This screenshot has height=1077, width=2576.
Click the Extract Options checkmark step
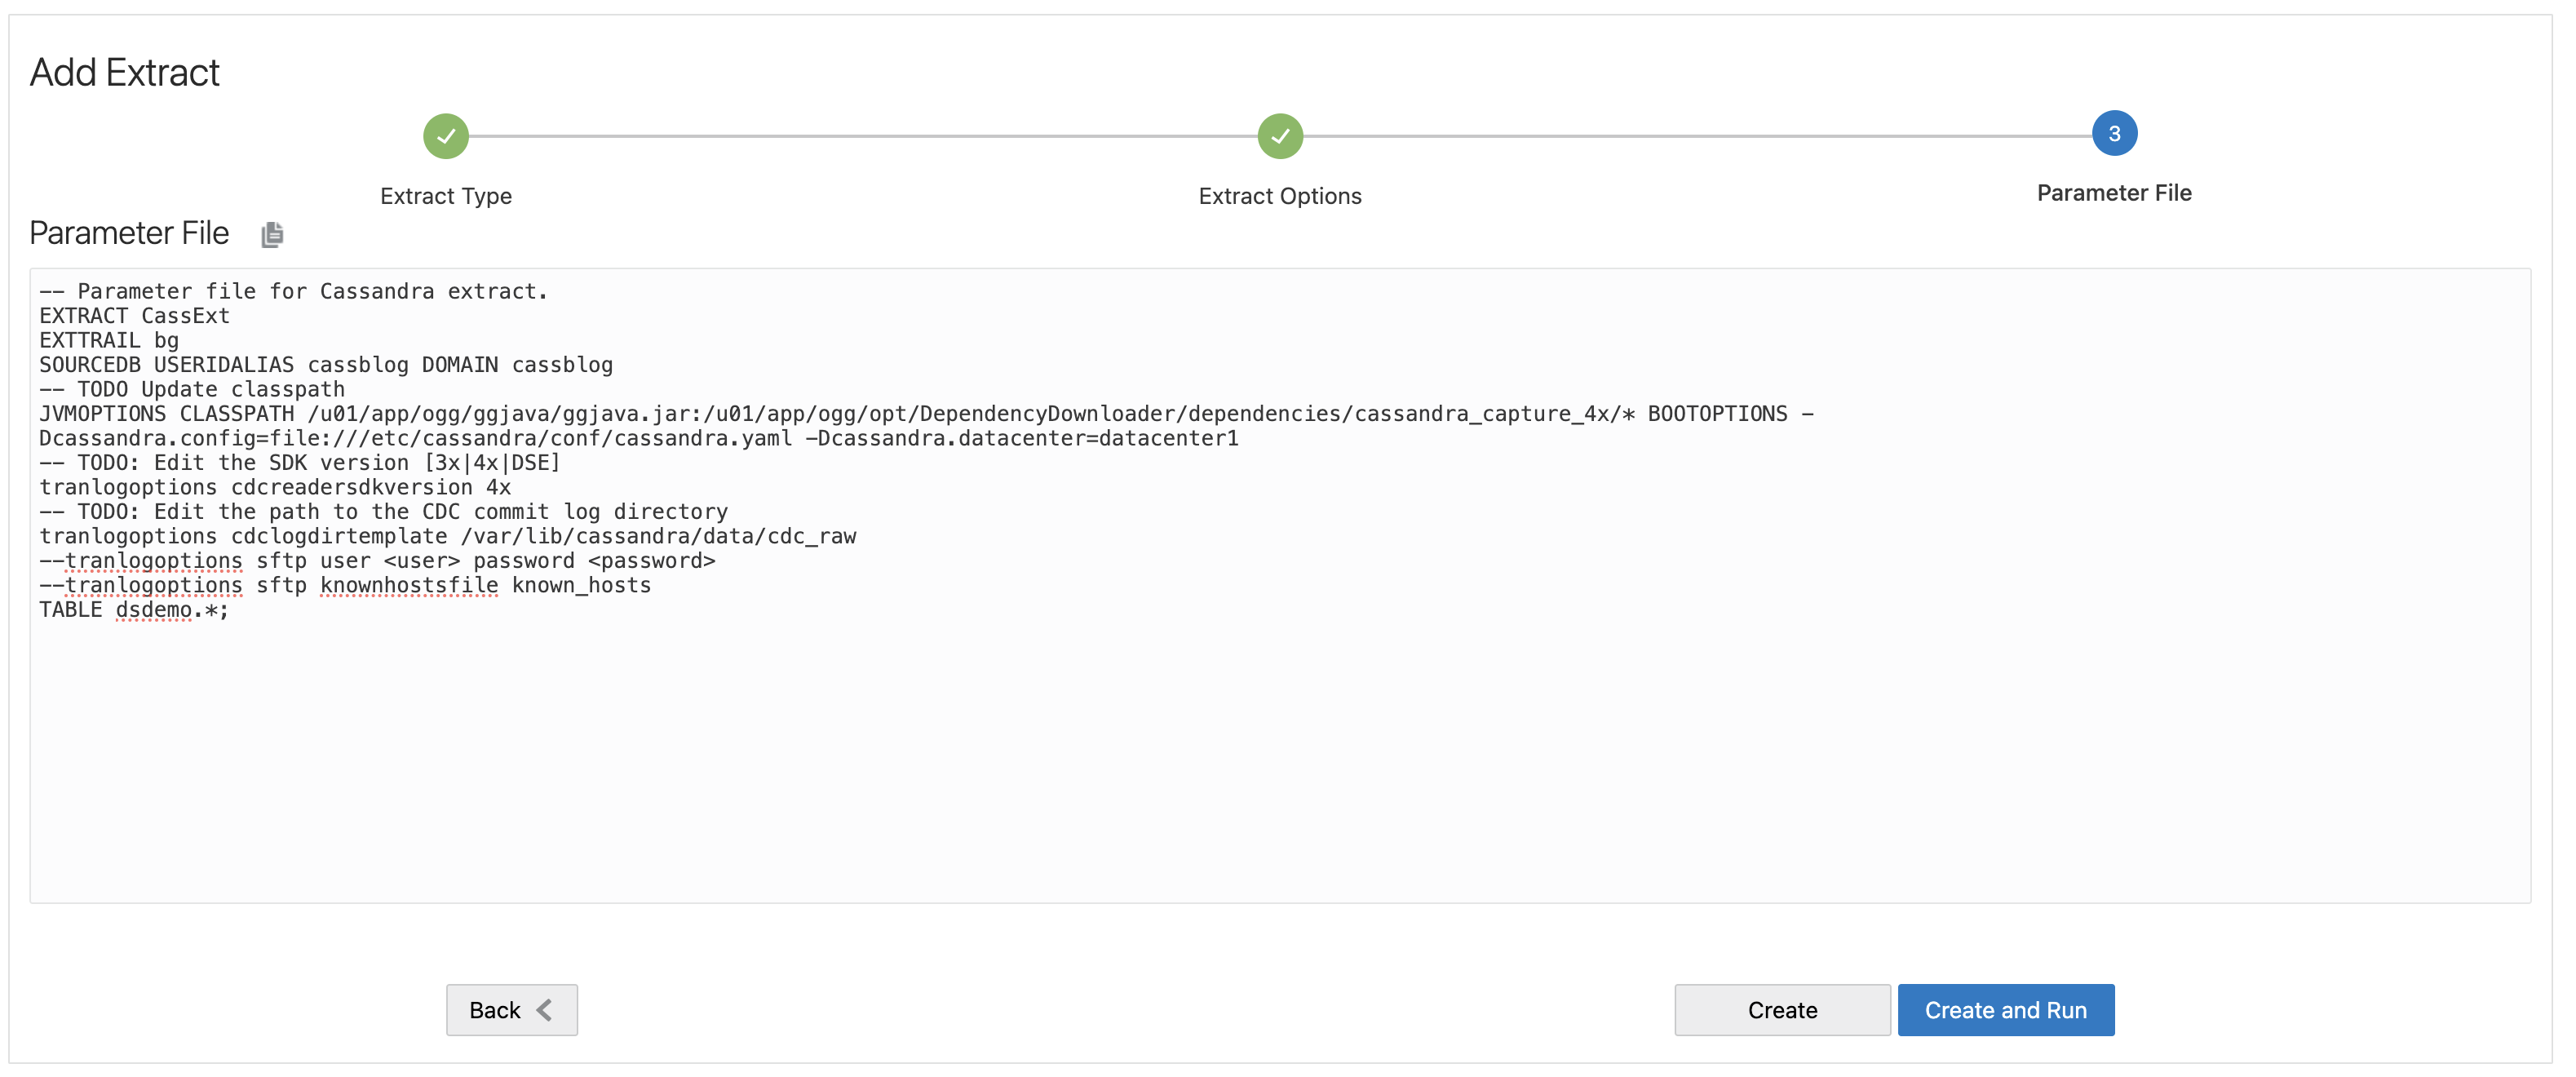click(x=1279, y=136)
